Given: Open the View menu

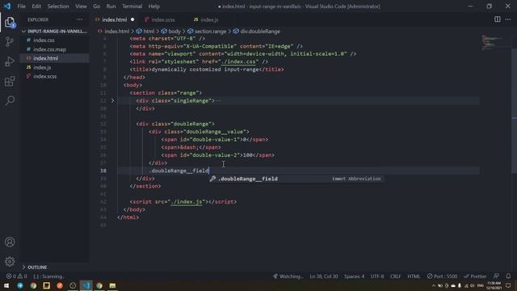Looking at the screenshot, I should (x=81, y=6).
